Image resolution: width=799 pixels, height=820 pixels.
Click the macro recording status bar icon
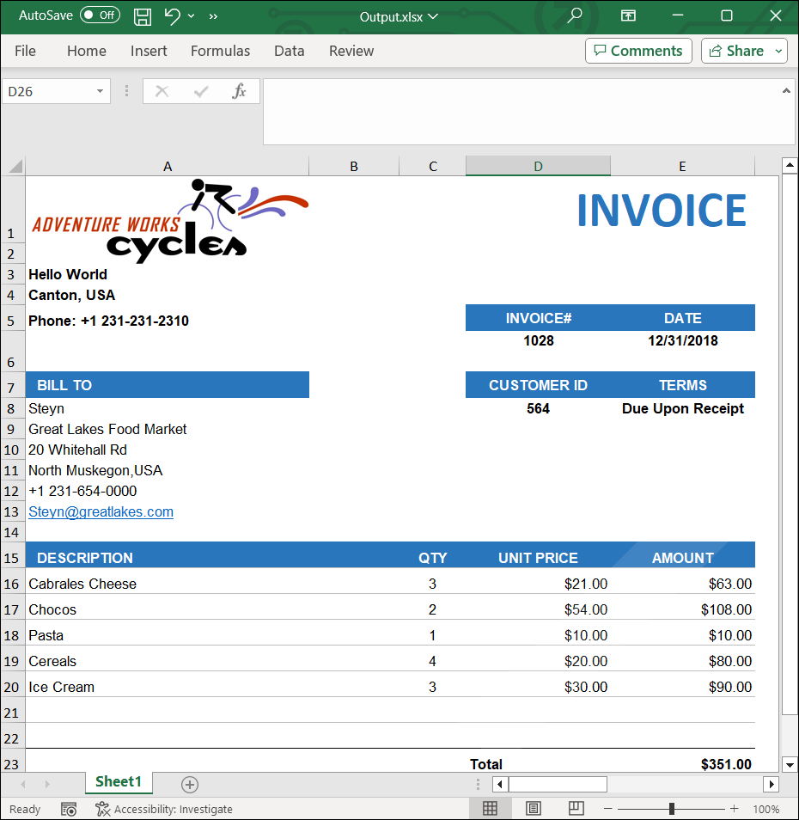(69, 809)
